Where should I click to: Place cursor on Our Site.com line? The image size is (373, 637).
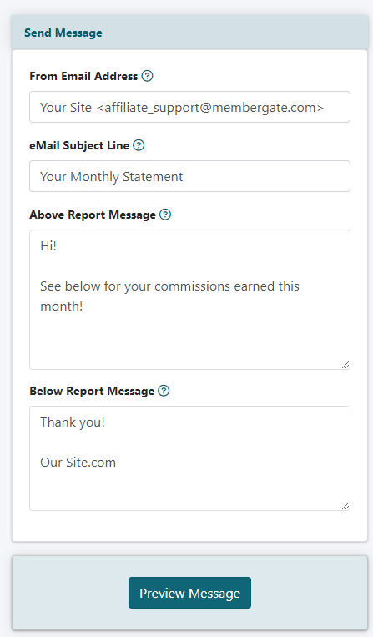78,463
